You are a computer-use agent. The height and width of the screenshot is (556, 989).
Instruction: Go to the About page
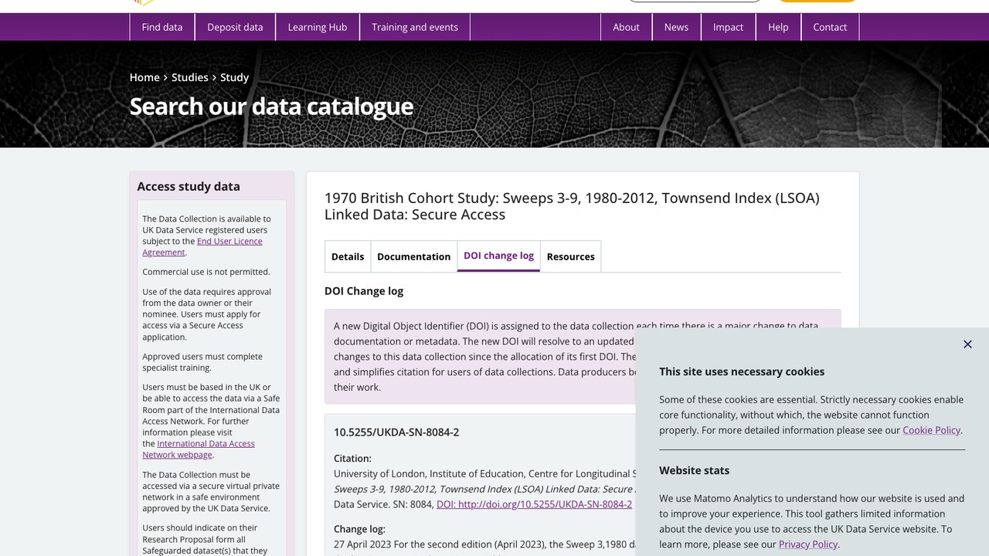[626, 27]
